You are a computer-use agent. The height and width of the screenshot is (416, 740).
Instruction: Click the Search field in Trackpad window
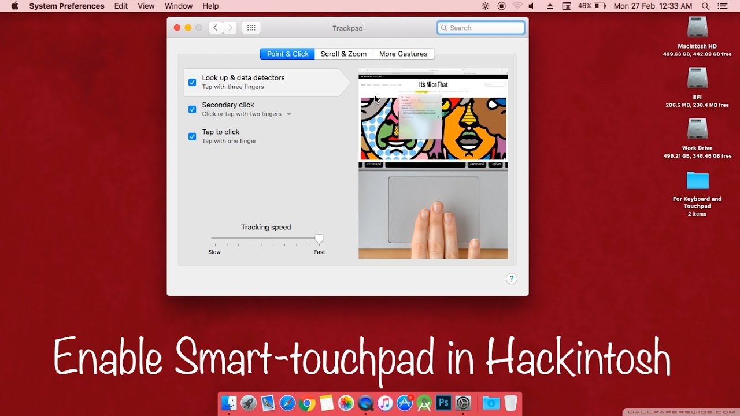click(x=481, y=28)
